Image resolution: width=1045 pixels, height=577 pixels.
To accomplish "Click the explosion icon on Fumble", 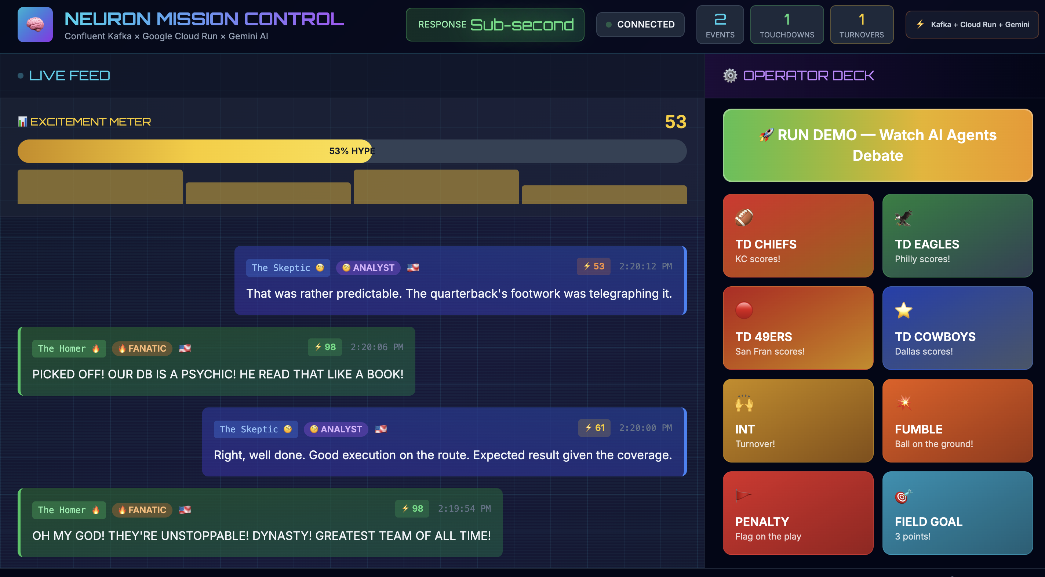I will point(903,403).
